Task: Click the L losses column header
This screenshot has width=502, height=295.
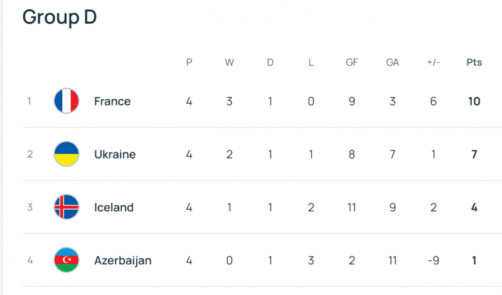Action: coord(311,63)
